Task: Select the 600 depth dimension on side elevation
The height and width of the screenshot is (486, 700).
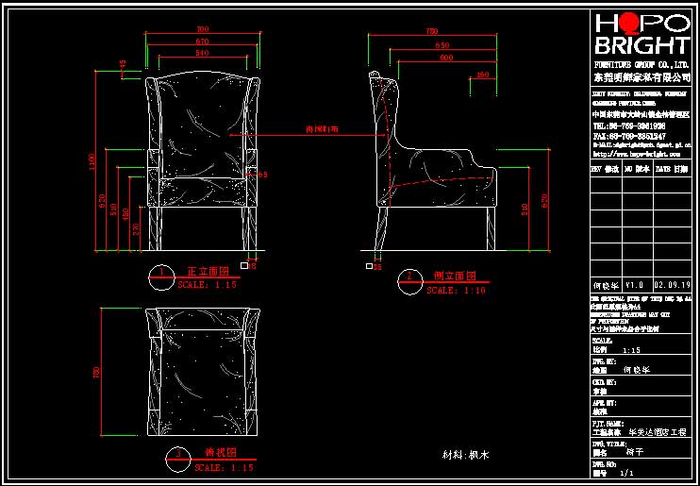Action: point(446,58)
